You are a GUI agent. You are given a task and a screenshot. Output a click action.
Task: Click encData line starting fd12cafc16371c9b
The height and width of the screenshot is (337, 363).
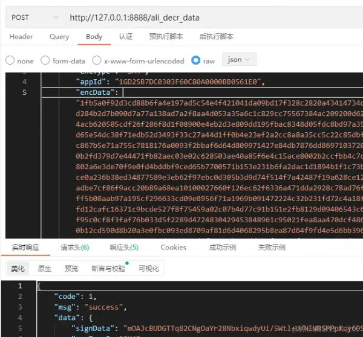[219, 209]
